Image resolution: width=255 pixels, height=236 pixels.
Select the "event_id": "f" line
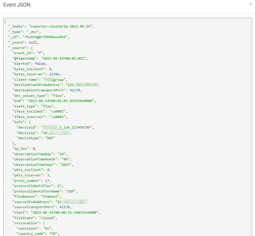coord(29,53)
